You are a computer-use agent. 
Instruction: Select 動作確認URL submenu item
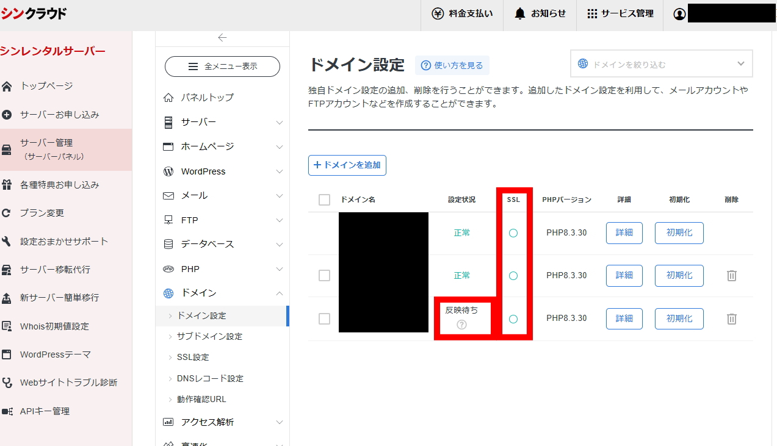click(201, 399)
